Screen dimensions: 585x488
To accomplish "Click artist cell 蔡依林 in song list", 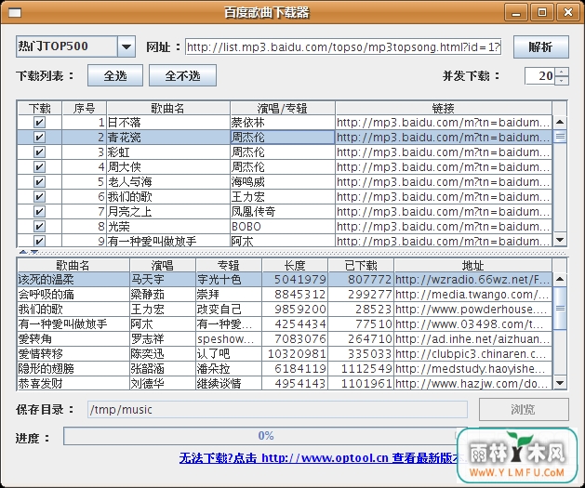I will click(x=283, y=123).
